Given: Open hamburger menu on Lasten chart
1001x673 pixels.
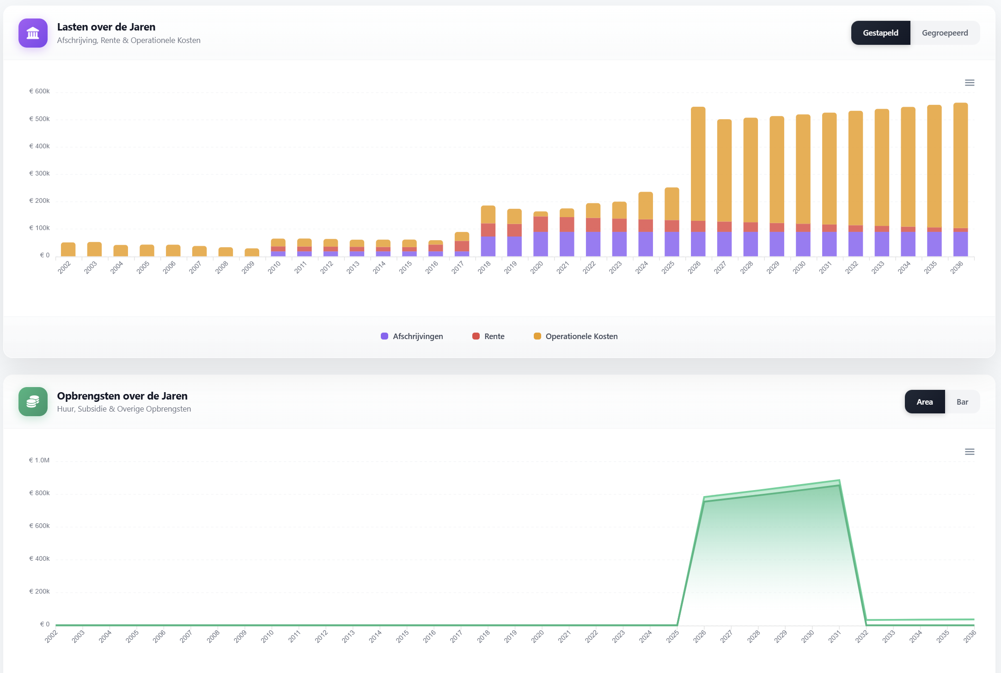Looking at the screenshot, I should pyautogui.click(x=969, y=83).
